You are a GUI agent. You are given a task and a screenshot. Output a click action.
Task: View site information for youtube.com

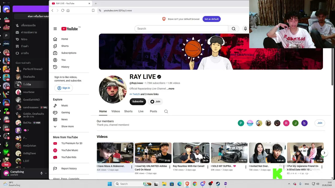click(x=100, y=10)
